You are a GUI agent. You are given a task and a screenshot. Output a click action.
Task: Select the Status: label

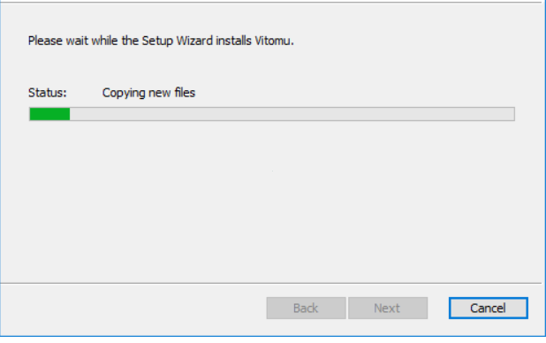48,93
